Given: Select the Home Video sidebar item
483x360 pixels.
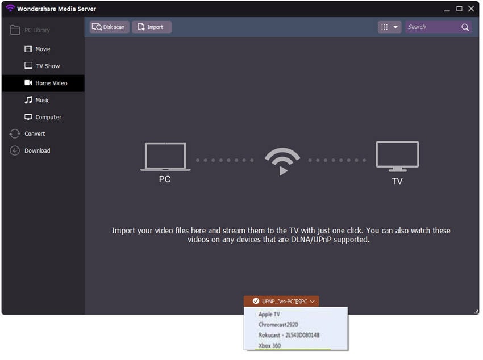Looking at the screenshot, I should click(43, 83).
